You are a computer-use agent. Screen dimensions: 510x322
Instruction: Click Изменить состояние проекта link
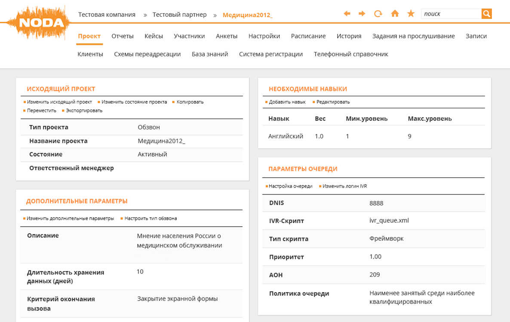pyautogui.click(x=134, y=102)
